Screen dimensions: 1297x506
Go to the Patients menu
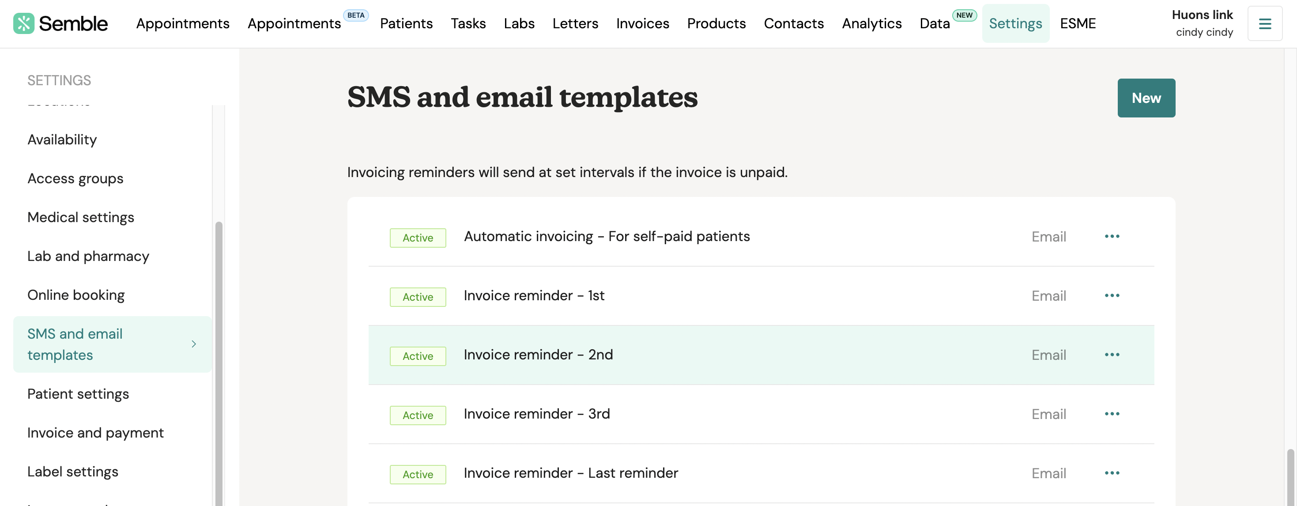pos(406,23)
